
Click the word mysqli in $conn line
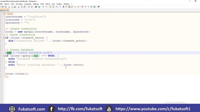point(29,32)
